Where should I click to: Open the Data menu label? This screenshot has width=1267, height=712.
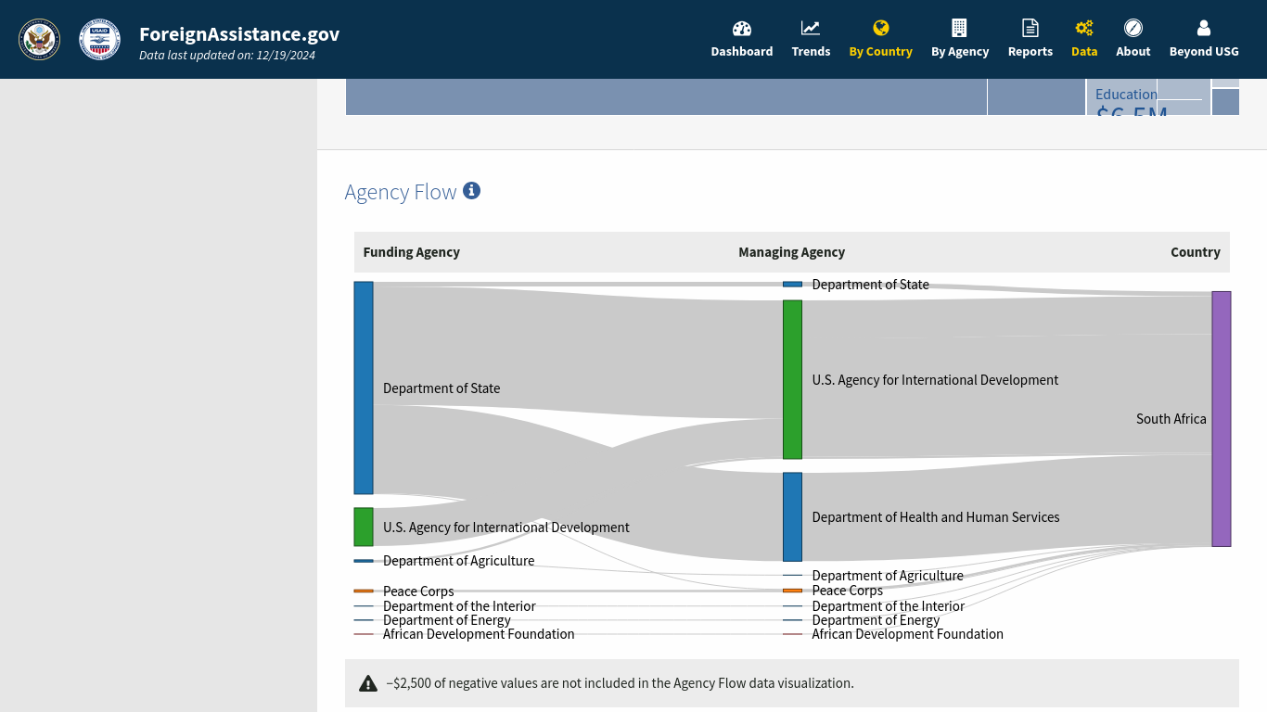tap(1084, 52)
